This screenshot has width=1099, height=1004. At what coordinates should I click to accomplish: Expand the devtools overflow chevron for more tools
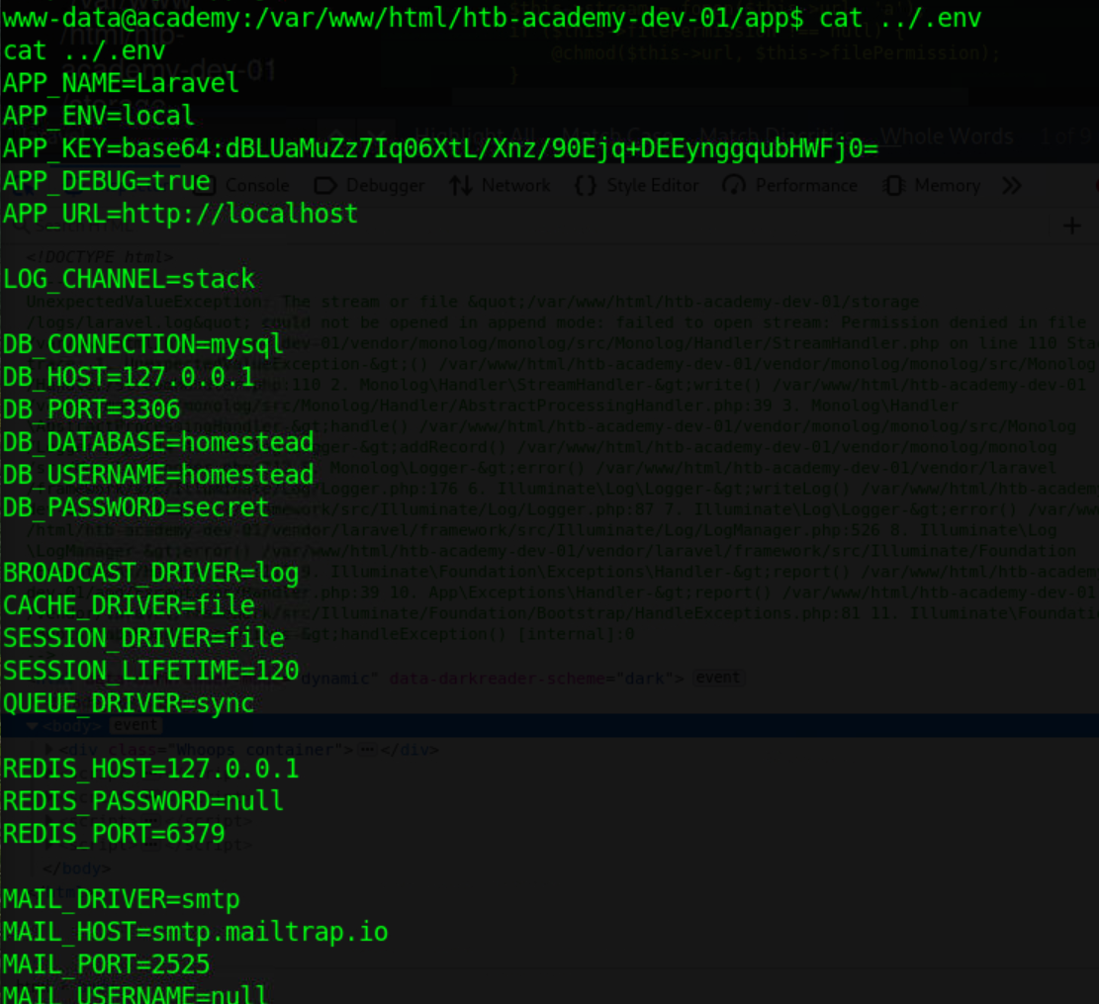pyautogui.click(x=1011, y=186)
